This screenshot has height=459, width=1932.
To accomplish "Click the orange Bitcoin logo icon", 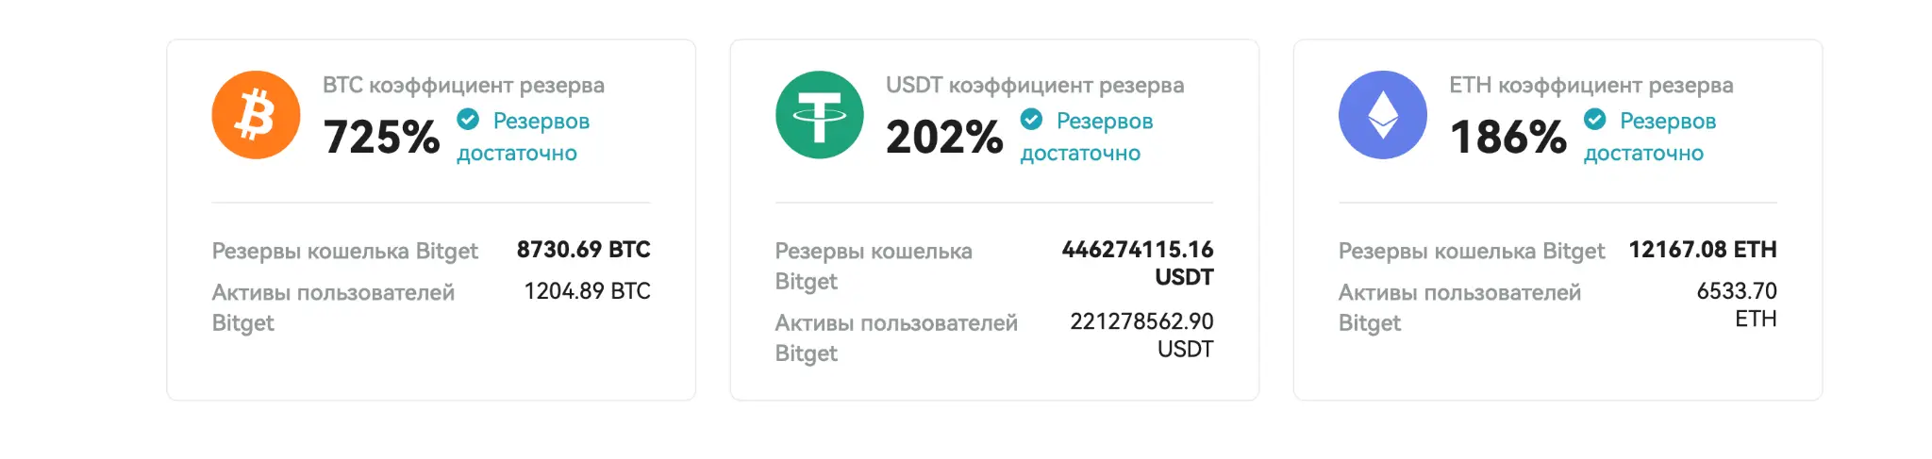I will coord(256,115).
